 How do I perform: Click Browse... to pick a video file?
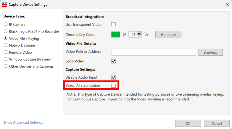[x=210, y=52]
